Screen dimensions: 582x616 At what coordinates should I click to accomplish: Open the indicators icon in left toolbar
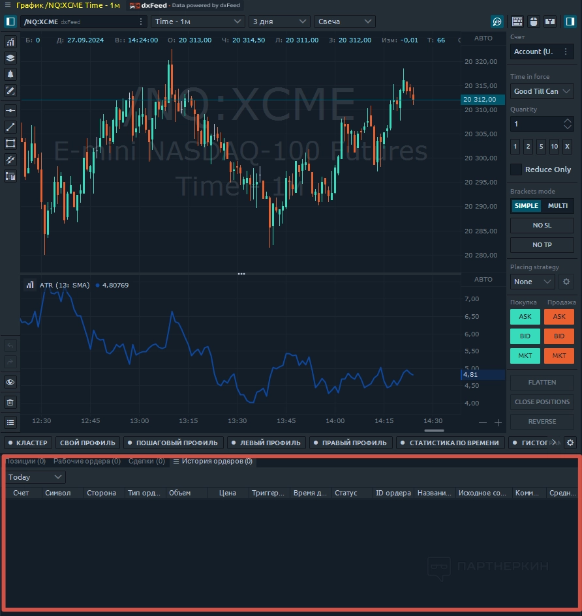click(10, 42)
